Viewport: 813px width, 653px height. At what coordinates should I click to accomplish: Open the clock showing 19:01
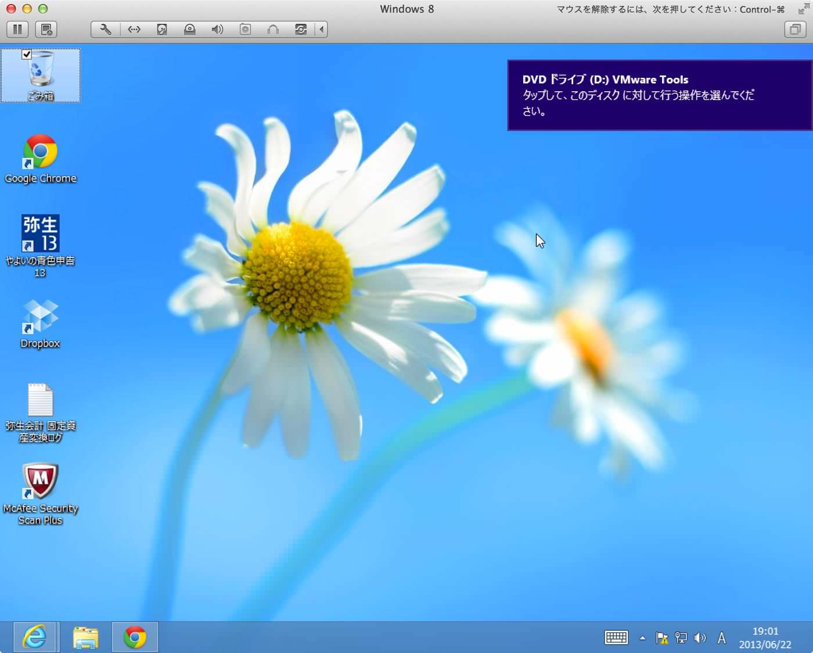[x=765, y=638]
